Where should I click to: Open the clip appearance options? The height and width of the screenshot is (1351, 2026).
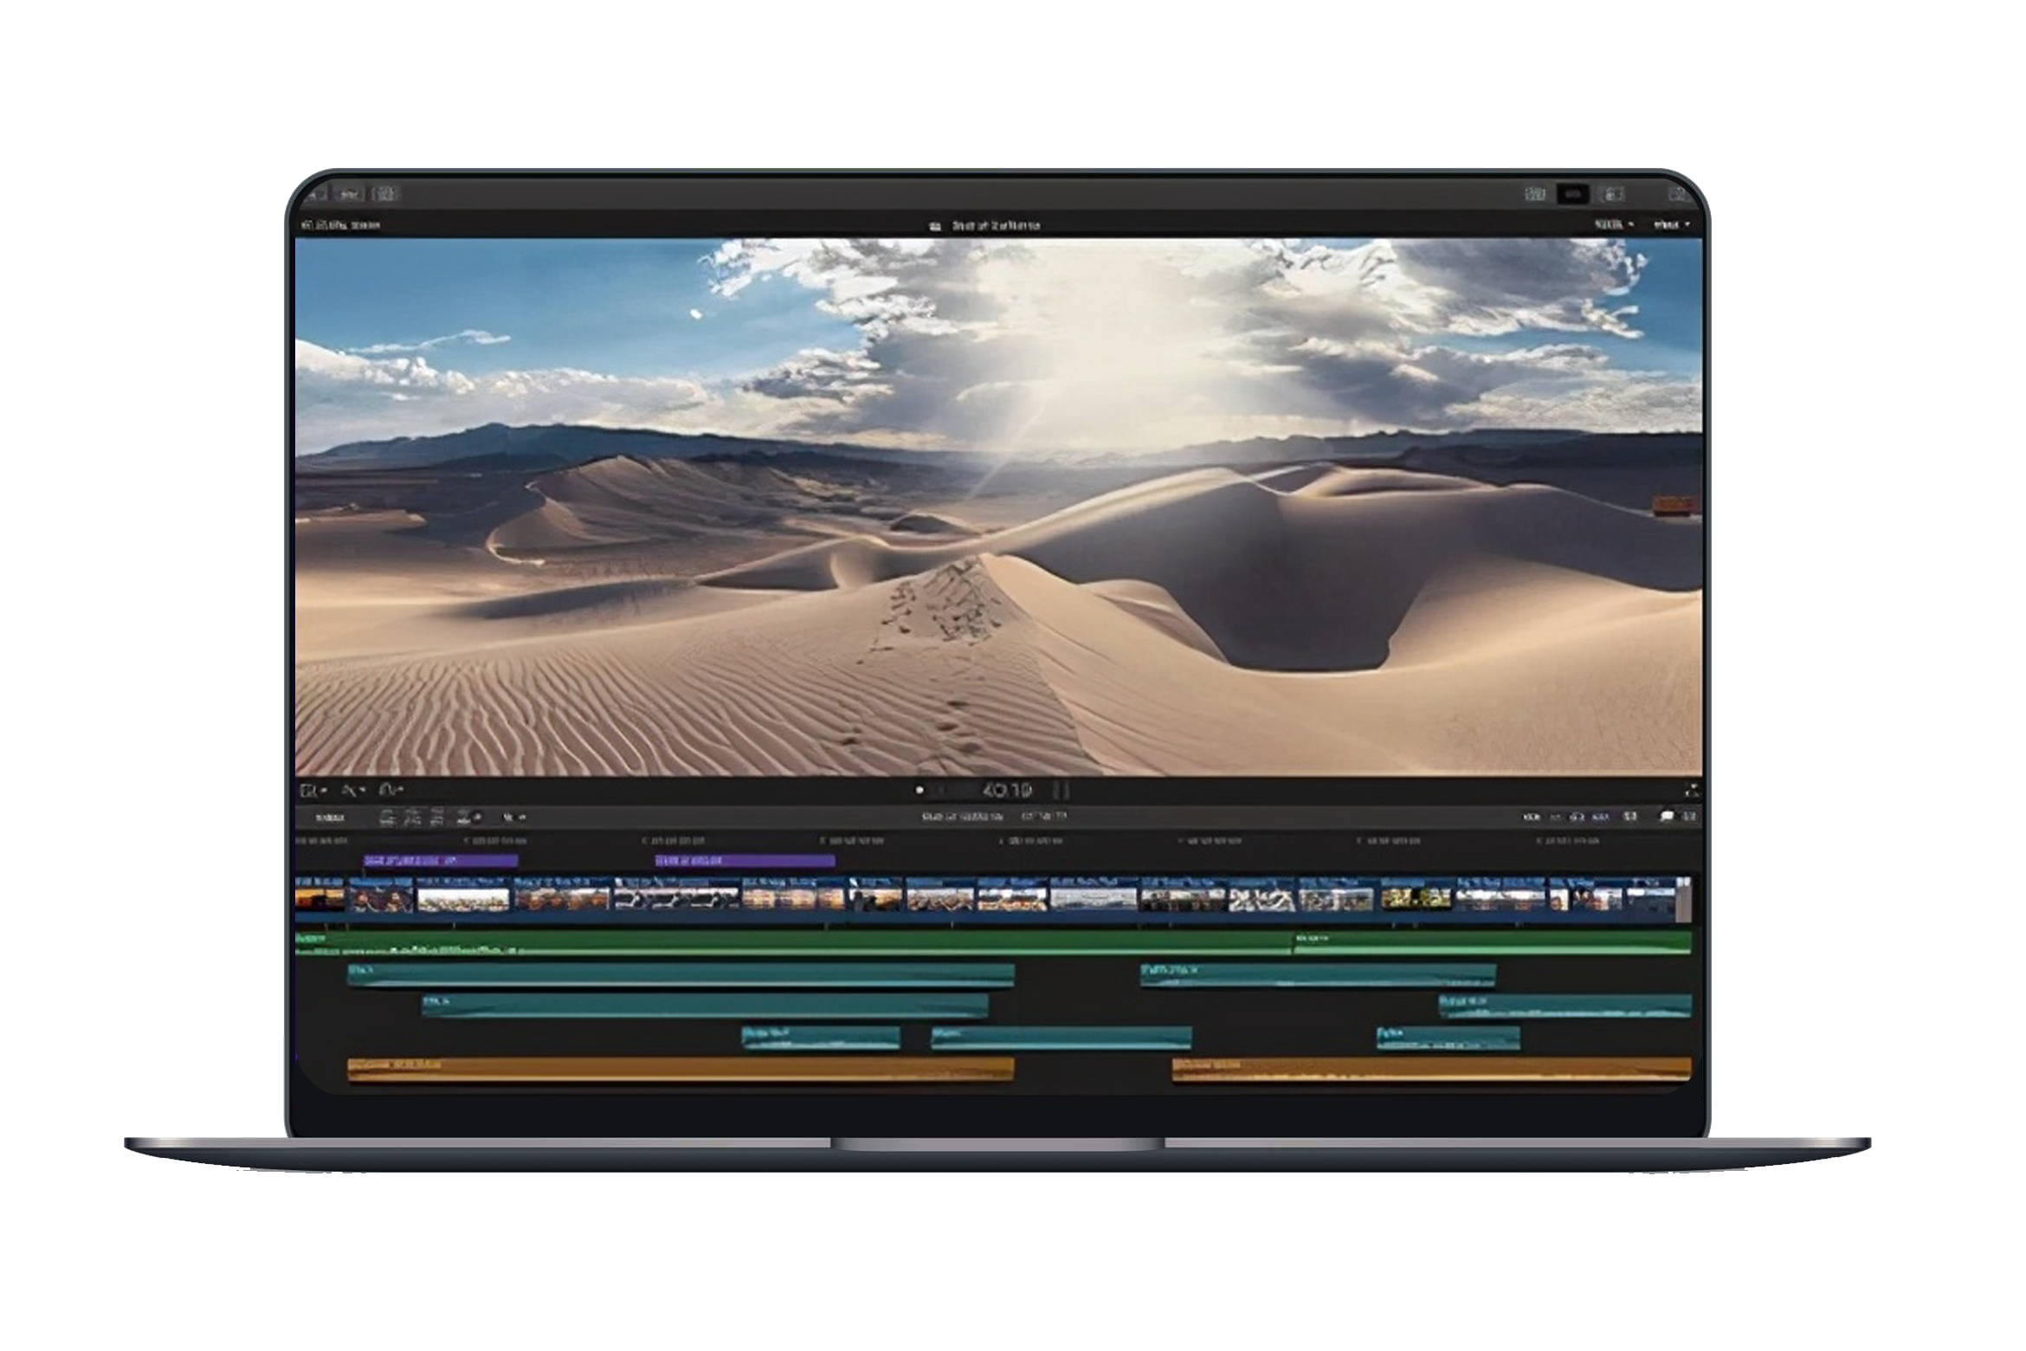coord(1630,817)
